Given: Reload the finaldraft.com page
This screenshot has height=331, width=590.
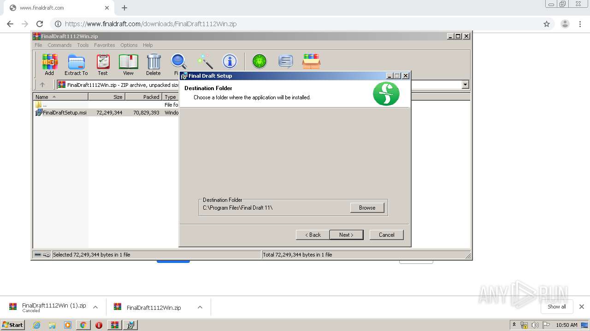Looking at the screenshot, I should [x=40, y=24].
